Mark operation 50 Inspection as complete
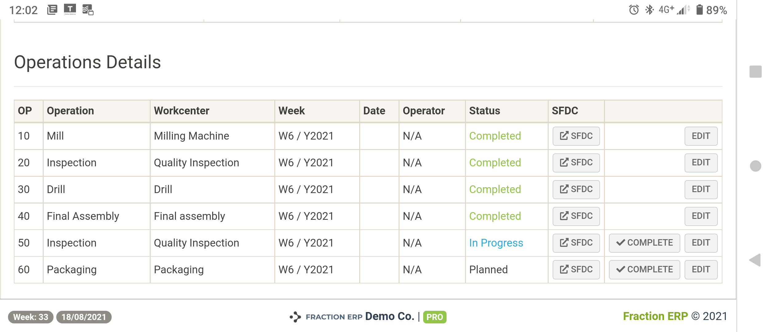775x332 pixels. click(644, 243)
